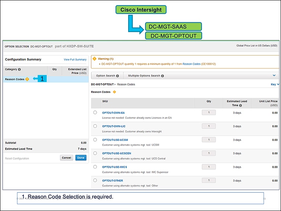Open the OPTOUT-OWN-LIC SKU link
The width and height of the screenshot is (281, 211).
[x=114, y=126]
